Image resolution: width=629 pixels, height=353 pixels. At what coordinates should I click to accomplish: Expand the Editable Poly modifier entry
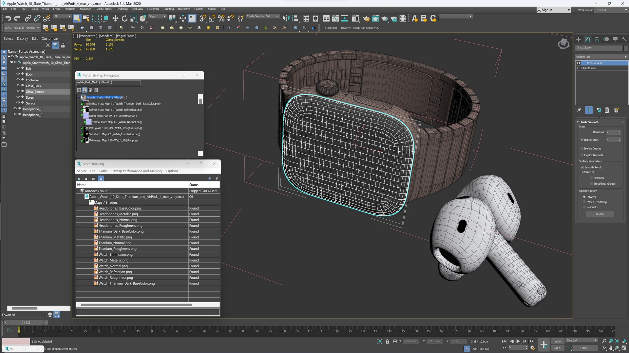point(578,68)
